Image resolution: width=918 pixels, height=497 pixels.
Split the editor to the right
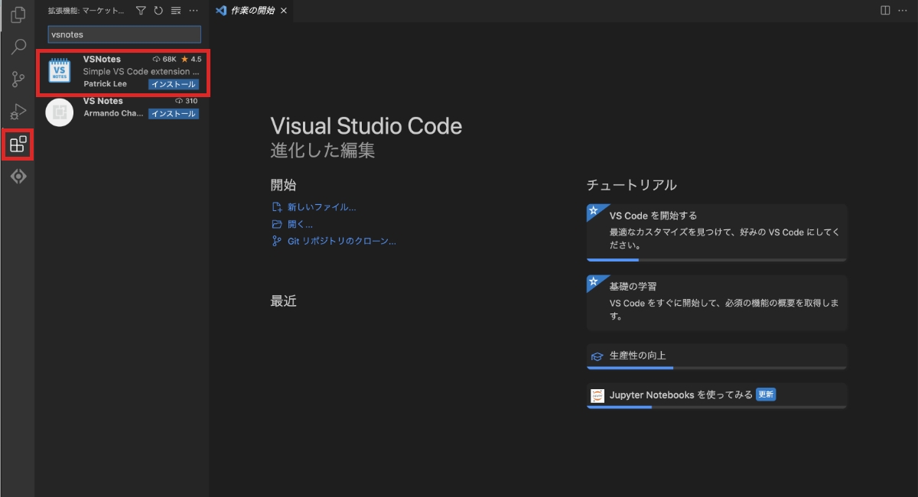(x=885, y=11)
